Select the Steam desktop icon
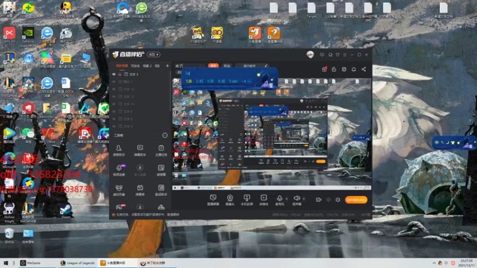The image size is (477, 268). (x=66, y=211)
